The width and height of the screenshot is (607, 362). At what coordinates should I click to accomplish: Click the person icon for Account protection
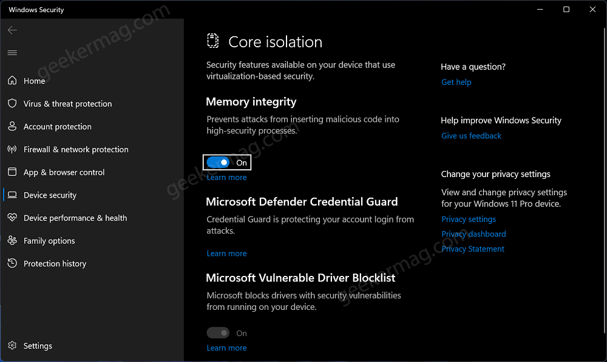tap(12, 126)
